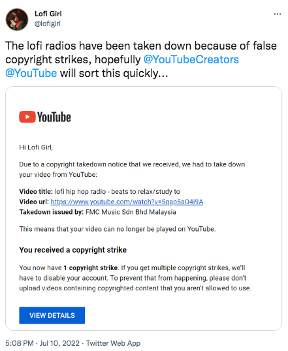Click the tweet text about lofi radios
288x351 pixels.
coord(141,59)
